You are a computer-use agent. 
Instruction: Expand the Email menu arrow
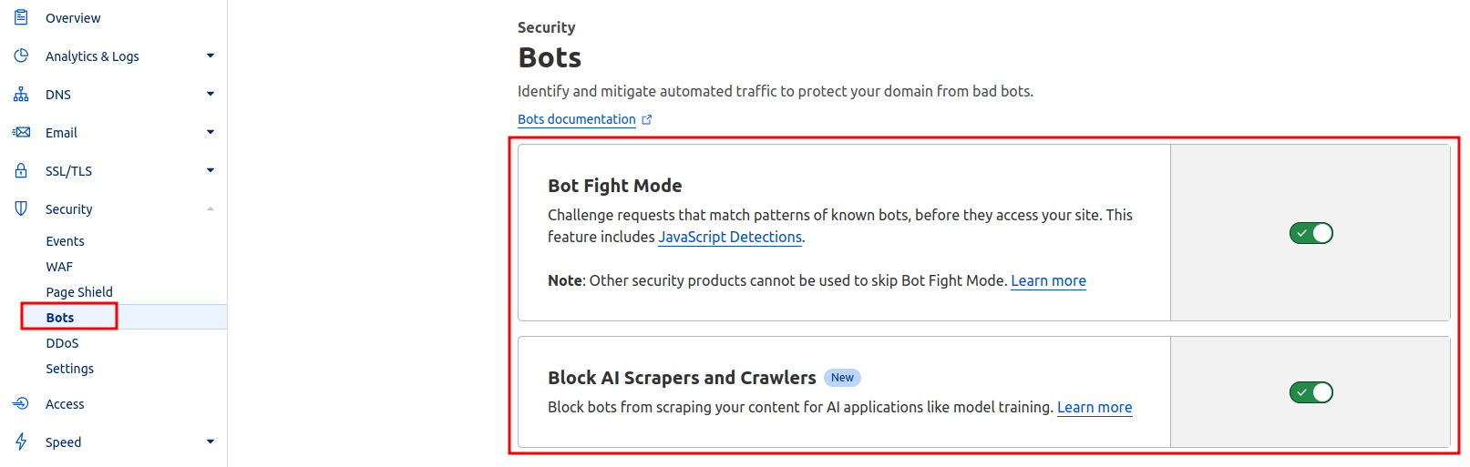point(211,132)
